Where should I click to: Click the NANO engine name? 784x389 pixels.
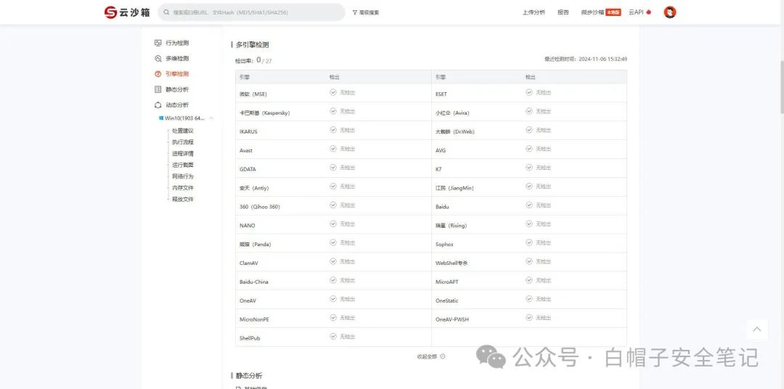[x=247, y=226]
